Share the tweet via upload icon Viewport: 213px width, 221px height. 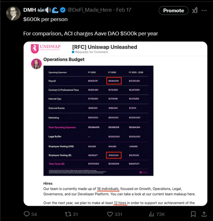click(x=204, y=214)
